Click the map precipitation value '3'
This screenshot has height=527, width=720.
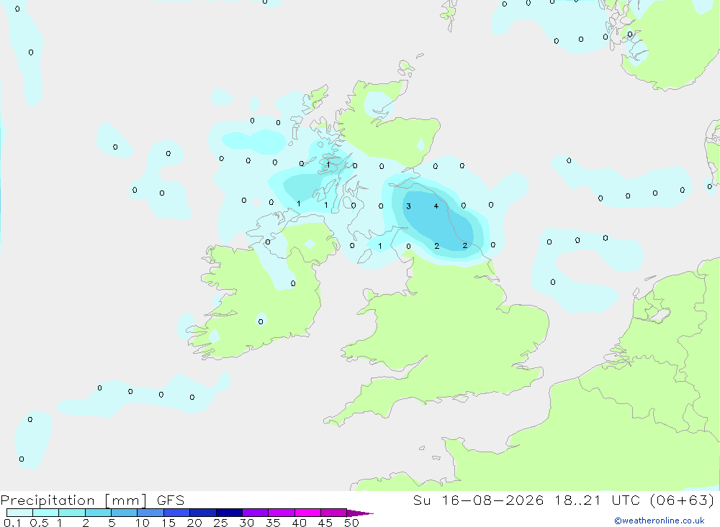click(408, 206)
